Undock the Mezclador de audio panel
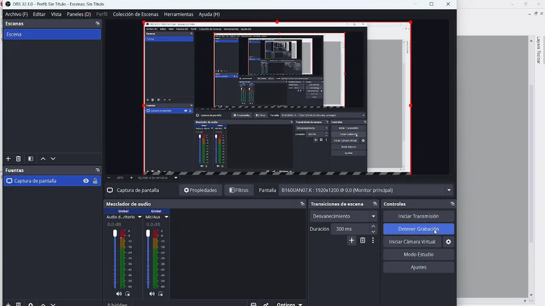 [302, 204]
